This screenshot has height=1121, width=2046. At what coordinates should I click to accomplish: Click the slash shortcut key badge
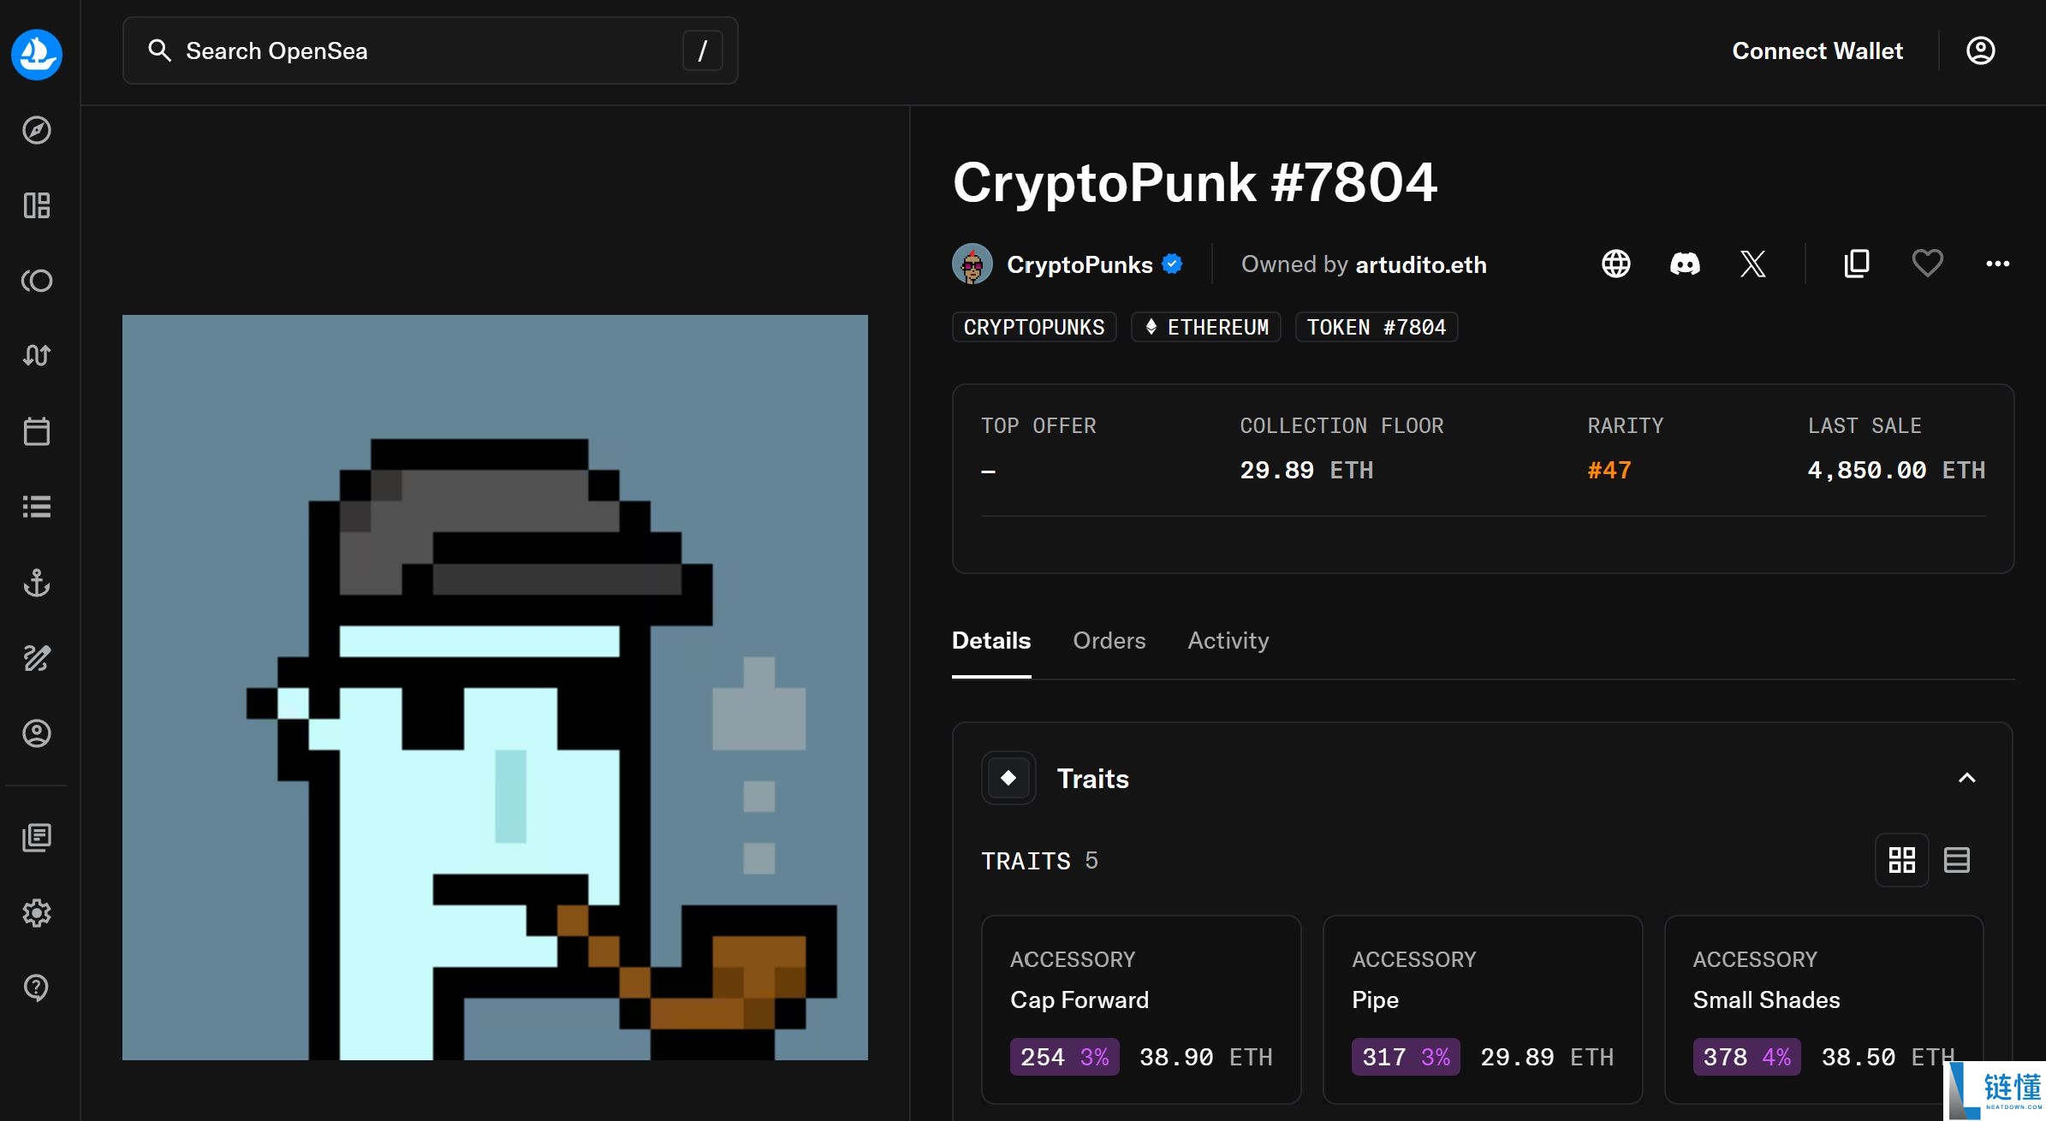pos(703,50)
